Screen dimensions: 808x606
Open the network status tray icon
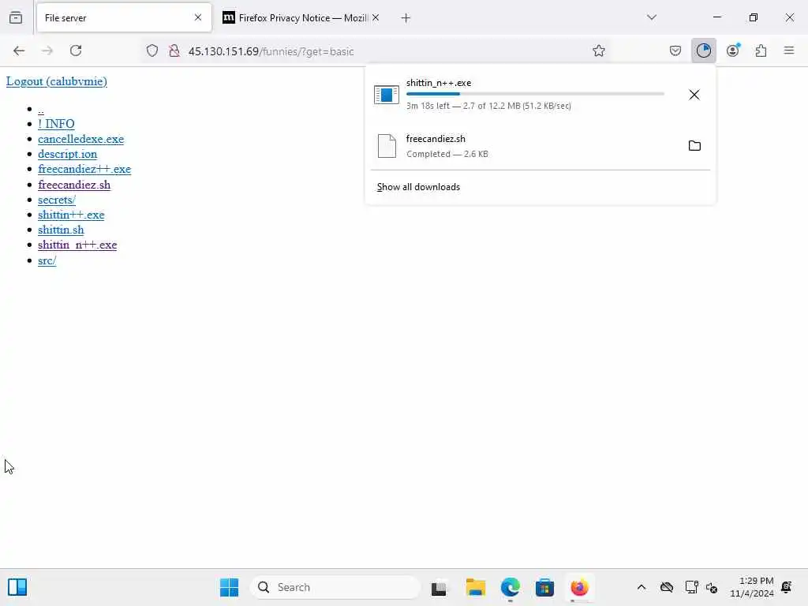coord(691,587)
